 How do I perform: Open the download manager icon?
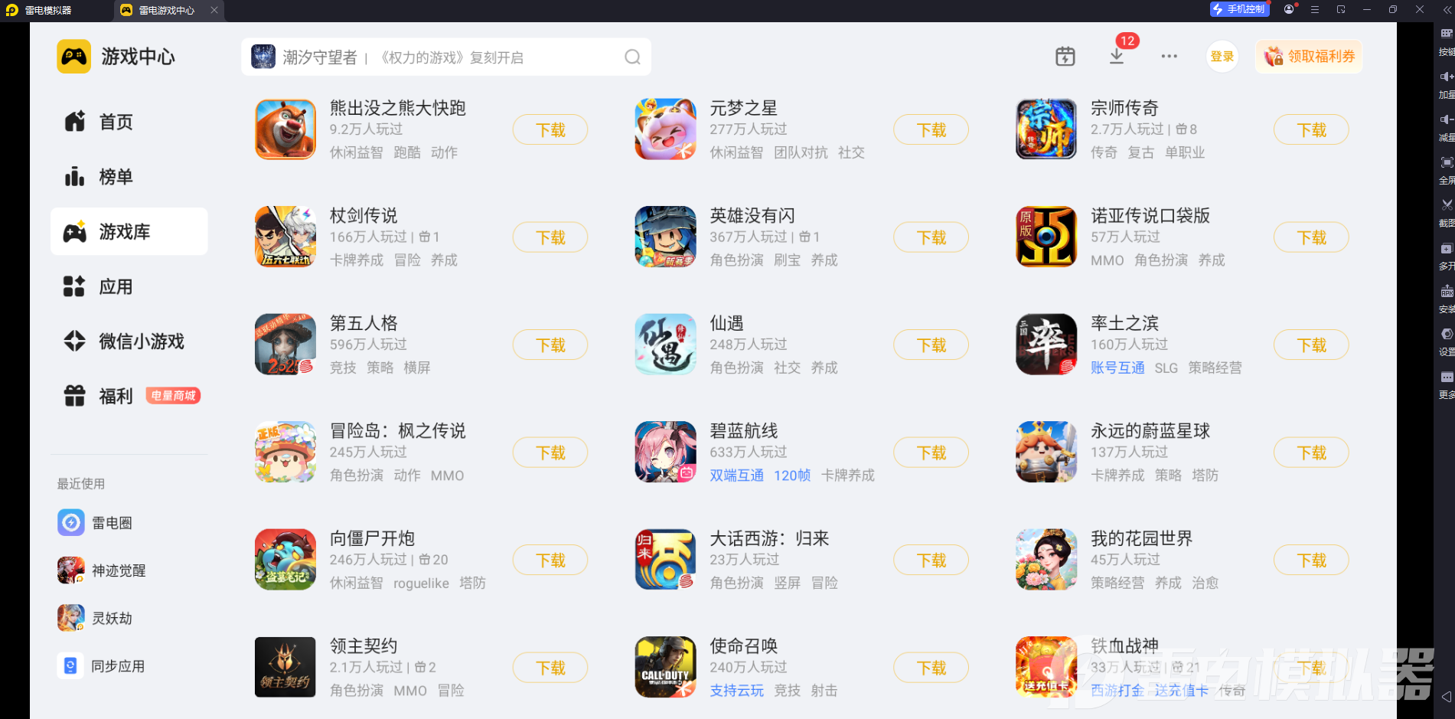coord(1117,57)
